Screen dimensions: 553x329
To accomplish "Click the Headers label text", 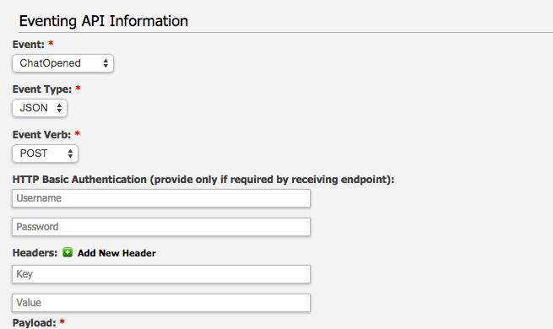I will click(35, 253).
